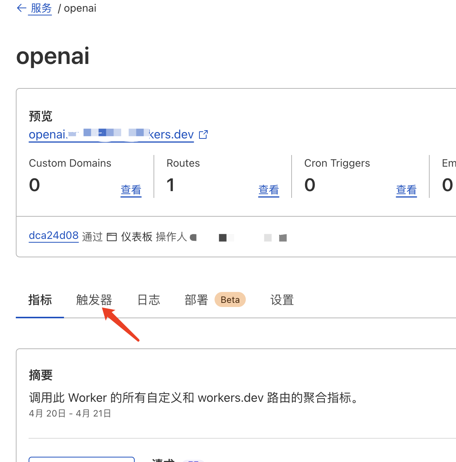The height and width of the screenshot is (462, 456).
Task: Click 查看 under Routes
Action: pyautogui.click(x=268, y=190)
